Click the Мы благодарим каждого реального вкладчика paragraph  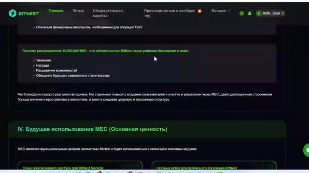coord(145,97)
